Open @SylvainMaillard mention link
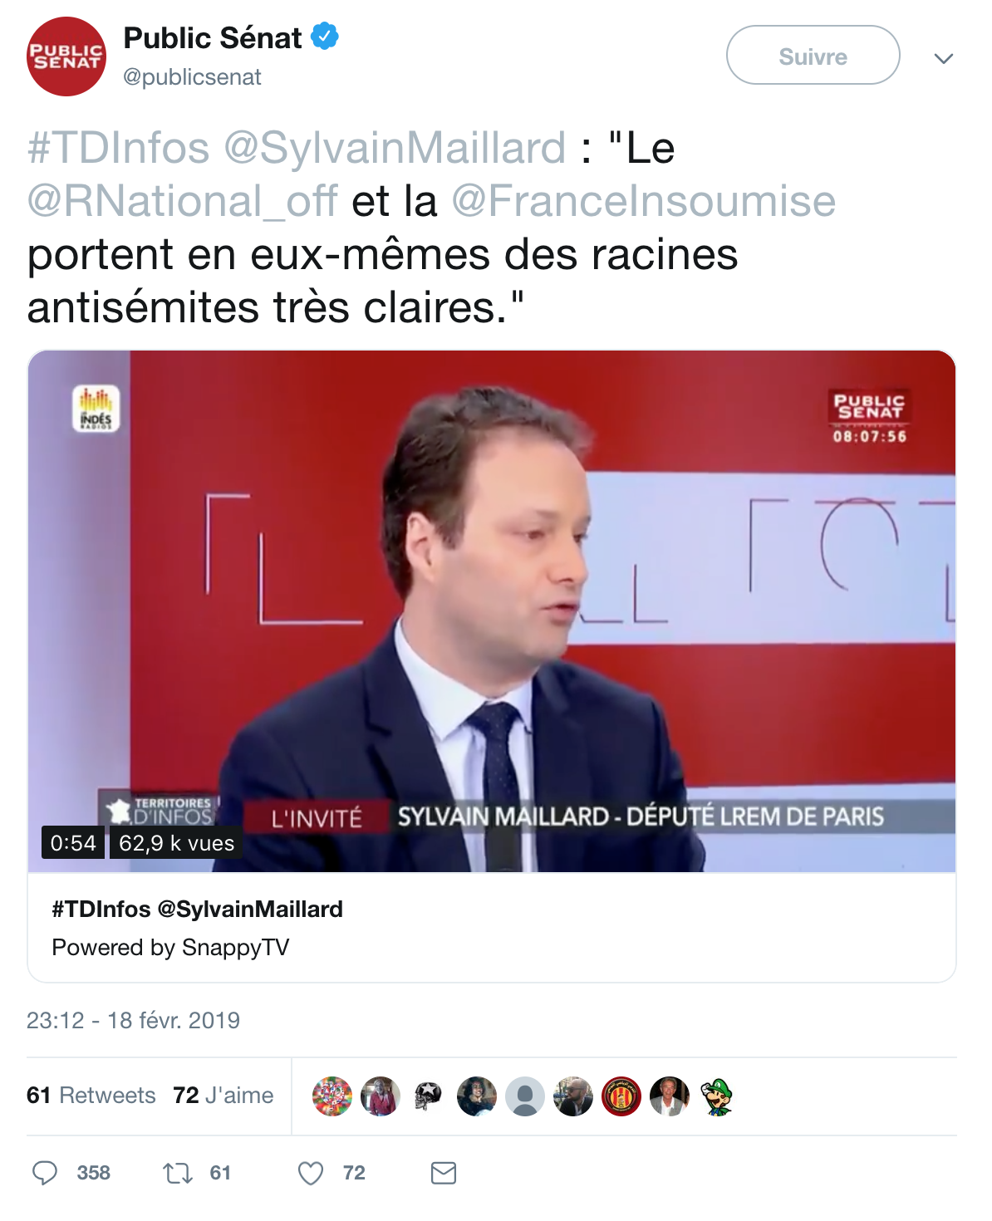Viewport: 992px width, 1221px height. [395, 148]
